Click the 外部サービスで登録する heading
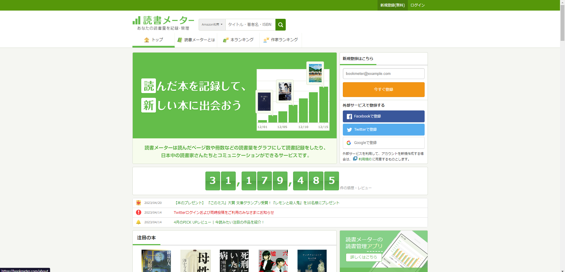 pos(363,105)
